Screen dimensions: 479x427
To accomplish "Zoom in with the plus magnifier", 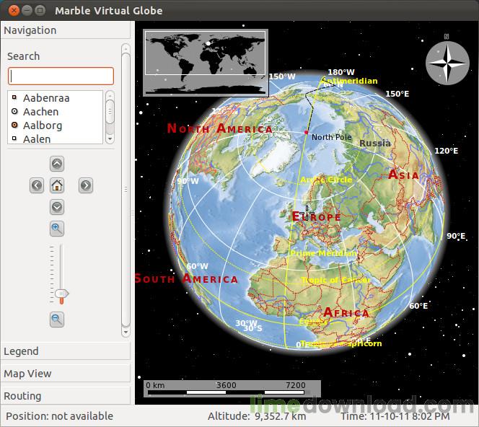I will point(57,229).
